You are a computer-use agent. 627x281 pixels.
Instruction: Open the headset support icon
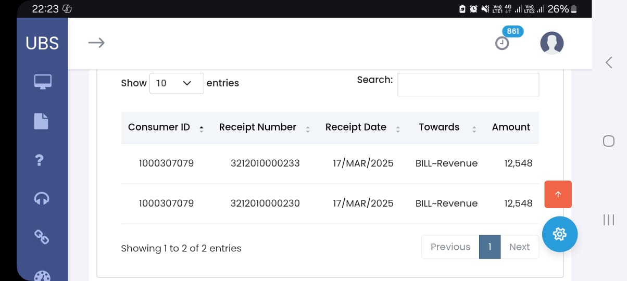click(x=42, y=198)
